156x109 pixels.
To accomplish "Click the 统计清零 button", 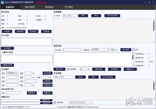I will (126, 50).
